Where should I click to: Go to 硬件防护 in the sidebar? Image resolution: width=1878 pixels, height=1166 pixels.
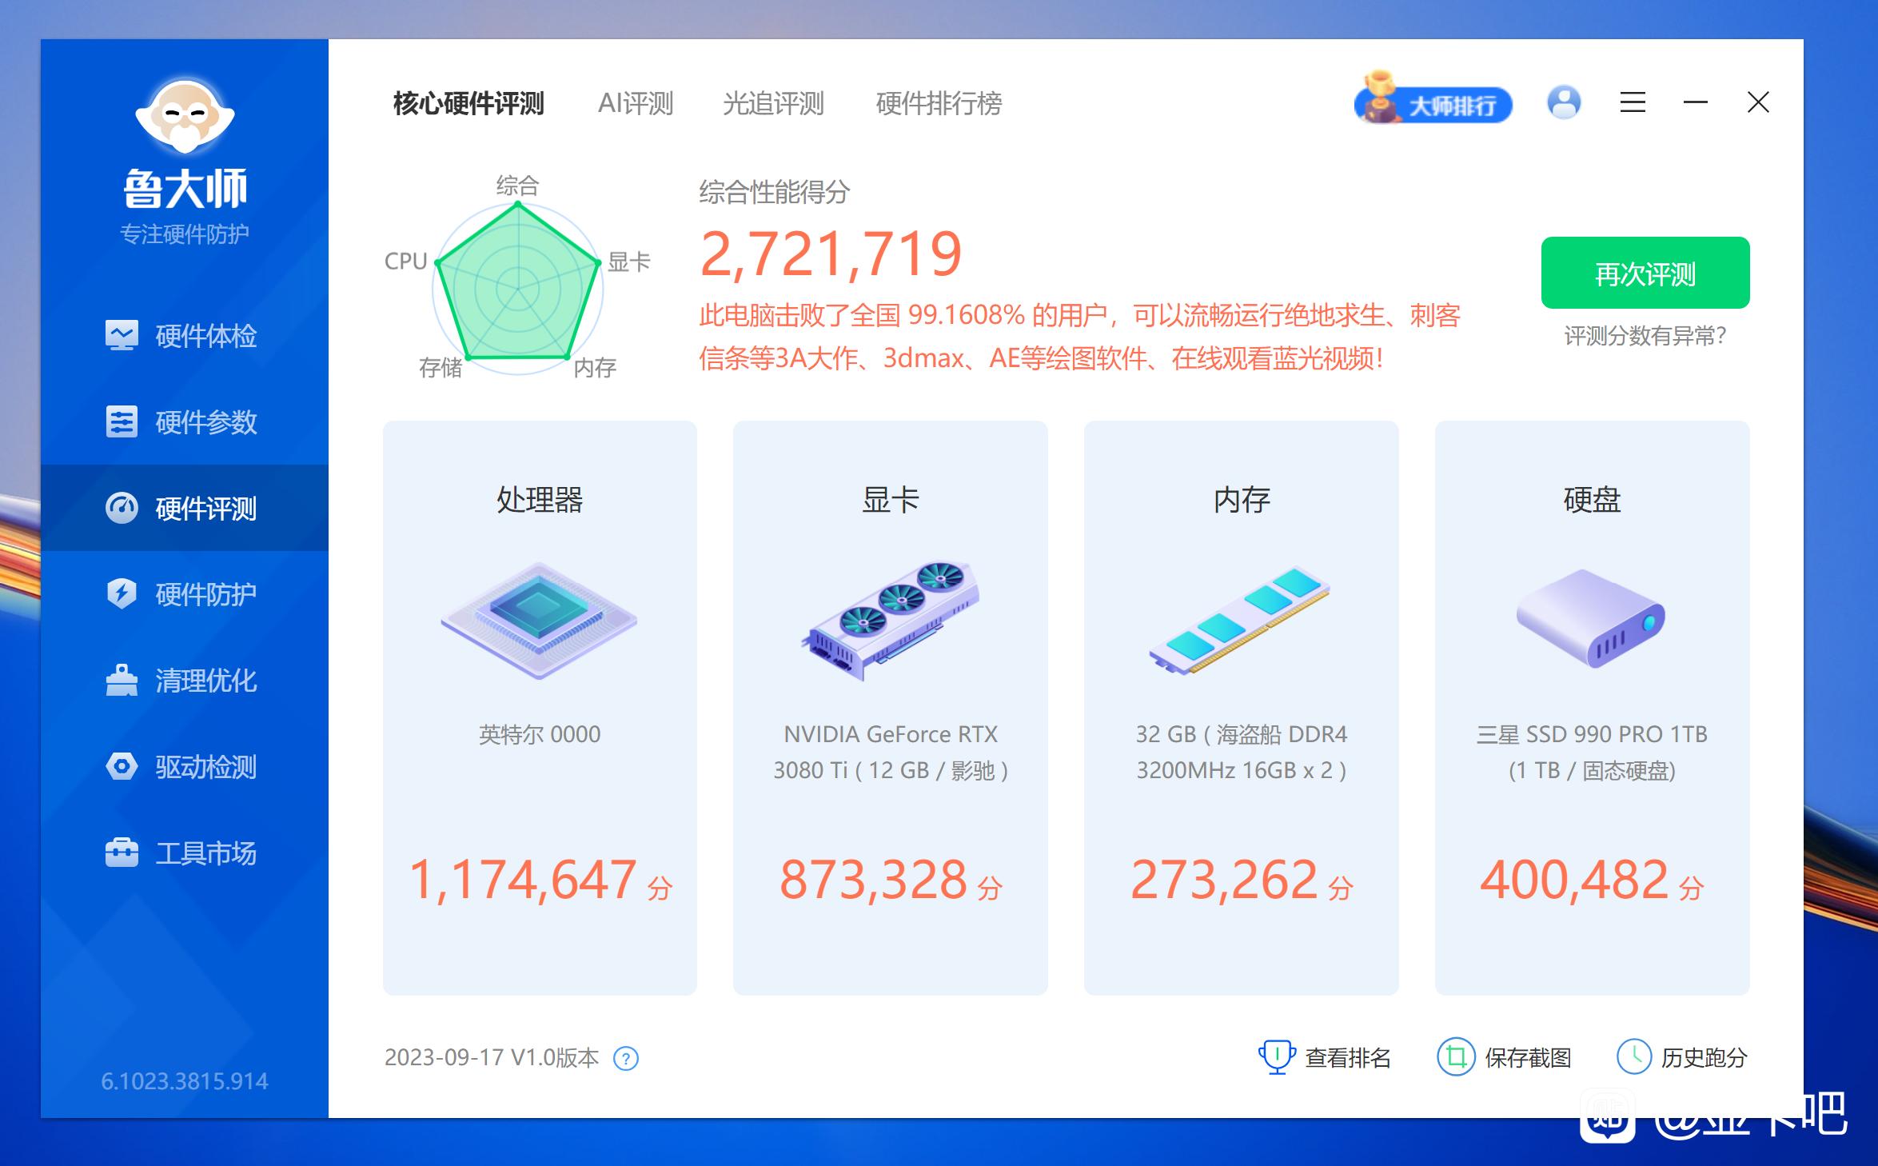pyautogui.click(x=184, y=594)
